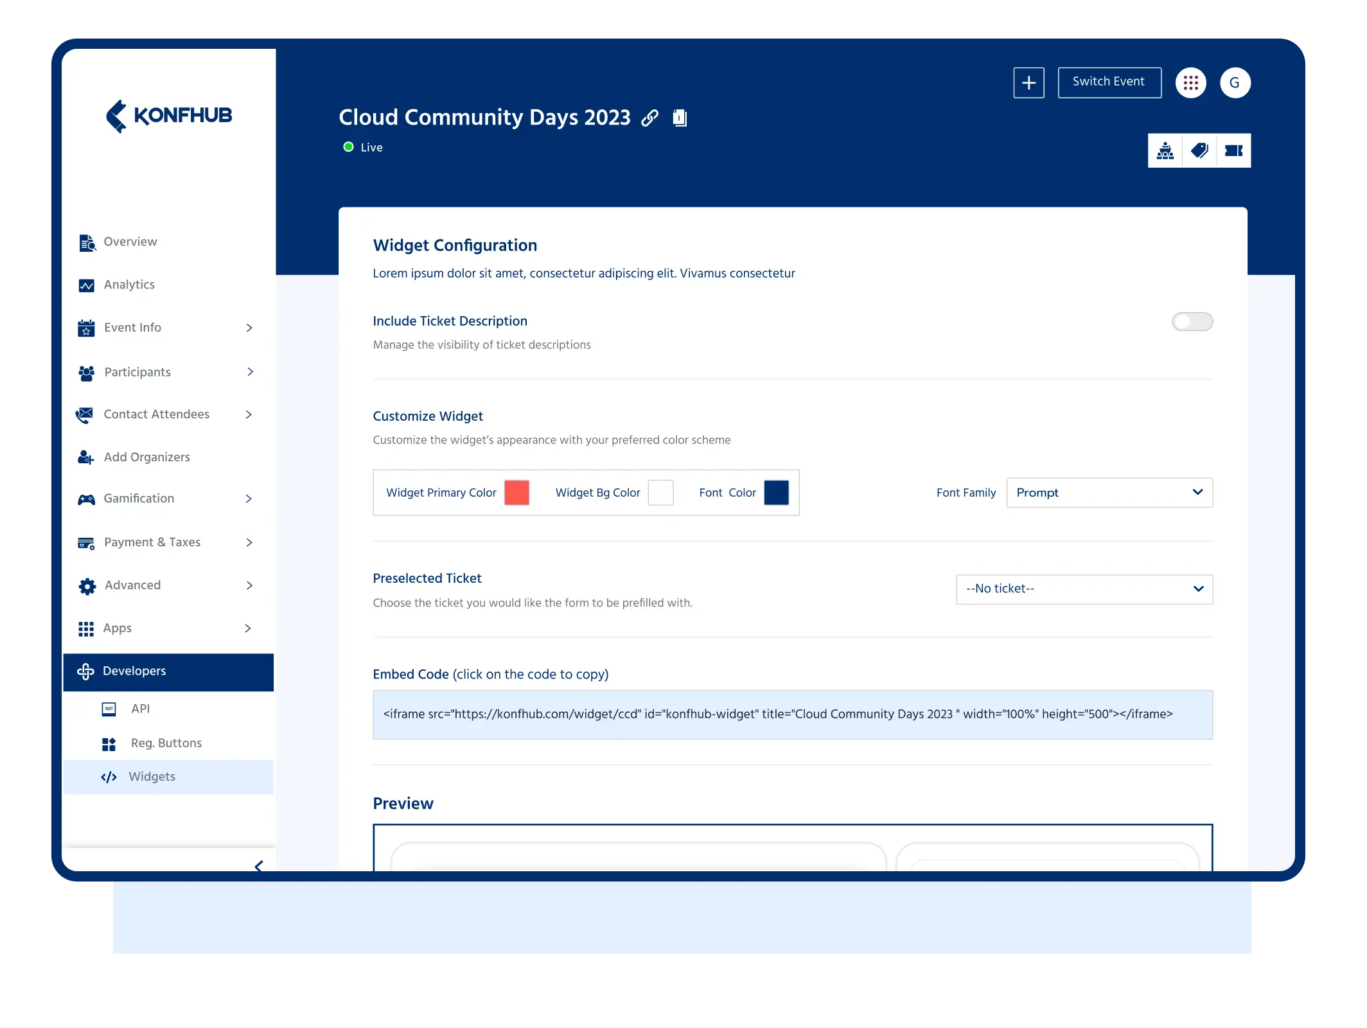The image size is (1367, 1028).
Task: Click Event Info label in sidebar
Action: click(x=132, y=328)
